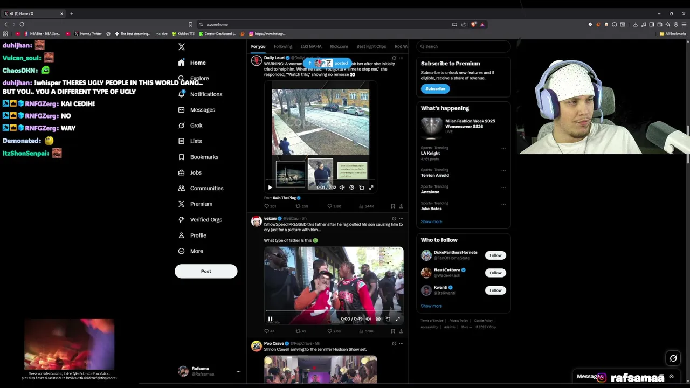Reply to the Daily Loud post
The image size is (690, 388).
click(x=270, y=206)
